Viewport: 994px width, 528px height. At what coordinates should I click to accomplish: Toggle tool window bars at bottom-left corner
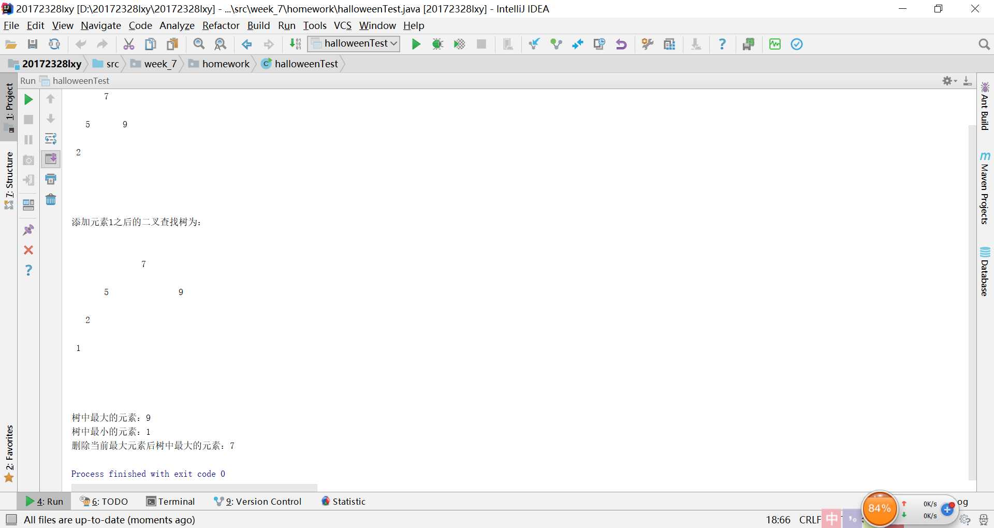(10, 520)
